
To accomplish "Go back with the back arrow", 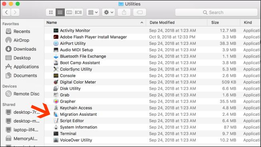I will (x=6, y=12).
